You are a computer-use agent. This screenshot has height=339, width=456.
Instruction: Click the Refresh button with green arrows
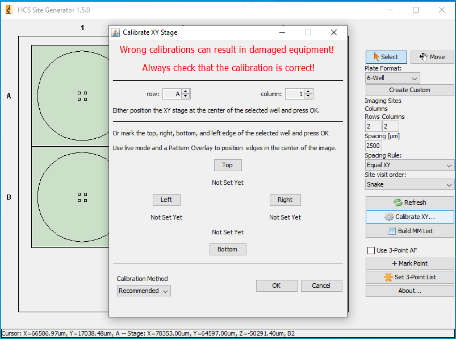pos(409,202)
